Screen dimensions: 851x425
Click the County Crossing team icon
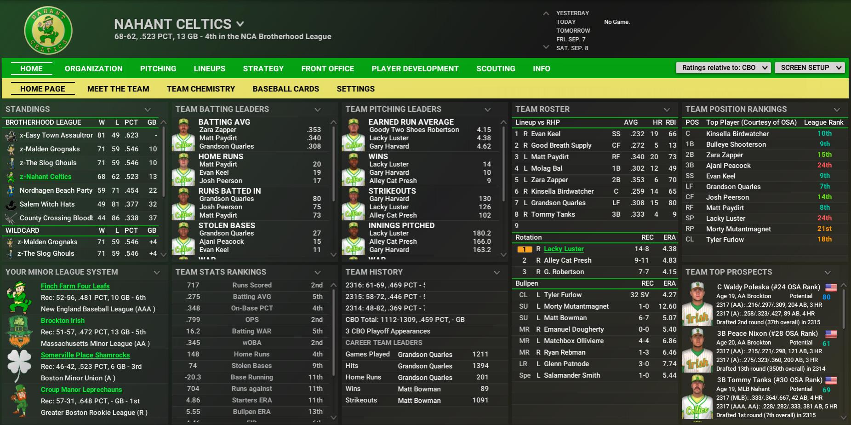pyautogui.click(x=11, y=218)
